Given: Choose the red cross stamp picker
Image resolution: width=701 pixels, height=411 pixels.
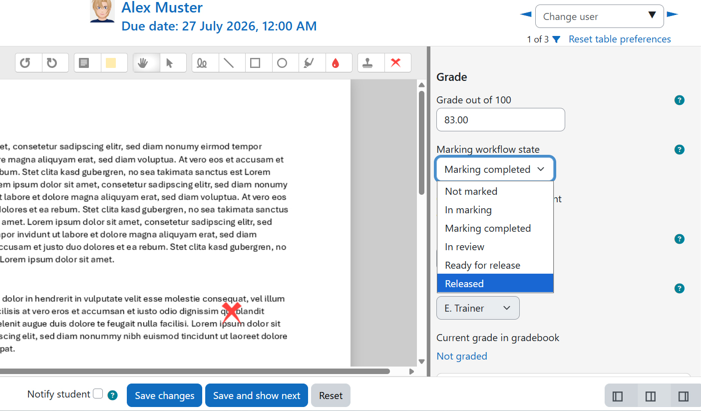Looking at the screenshot, I should 398,63.
